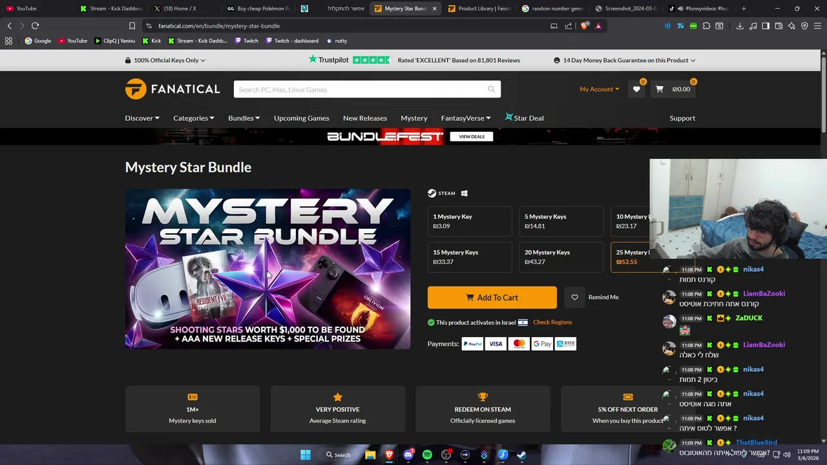Select the 10 Mystery Keys option

631,222
